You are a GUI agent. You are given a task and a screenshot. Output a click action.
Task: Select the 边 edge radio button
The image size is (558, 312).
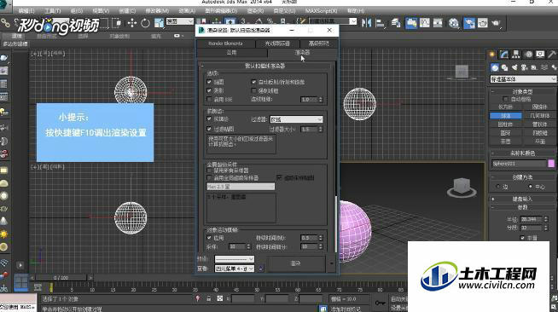tap(498, 187)
